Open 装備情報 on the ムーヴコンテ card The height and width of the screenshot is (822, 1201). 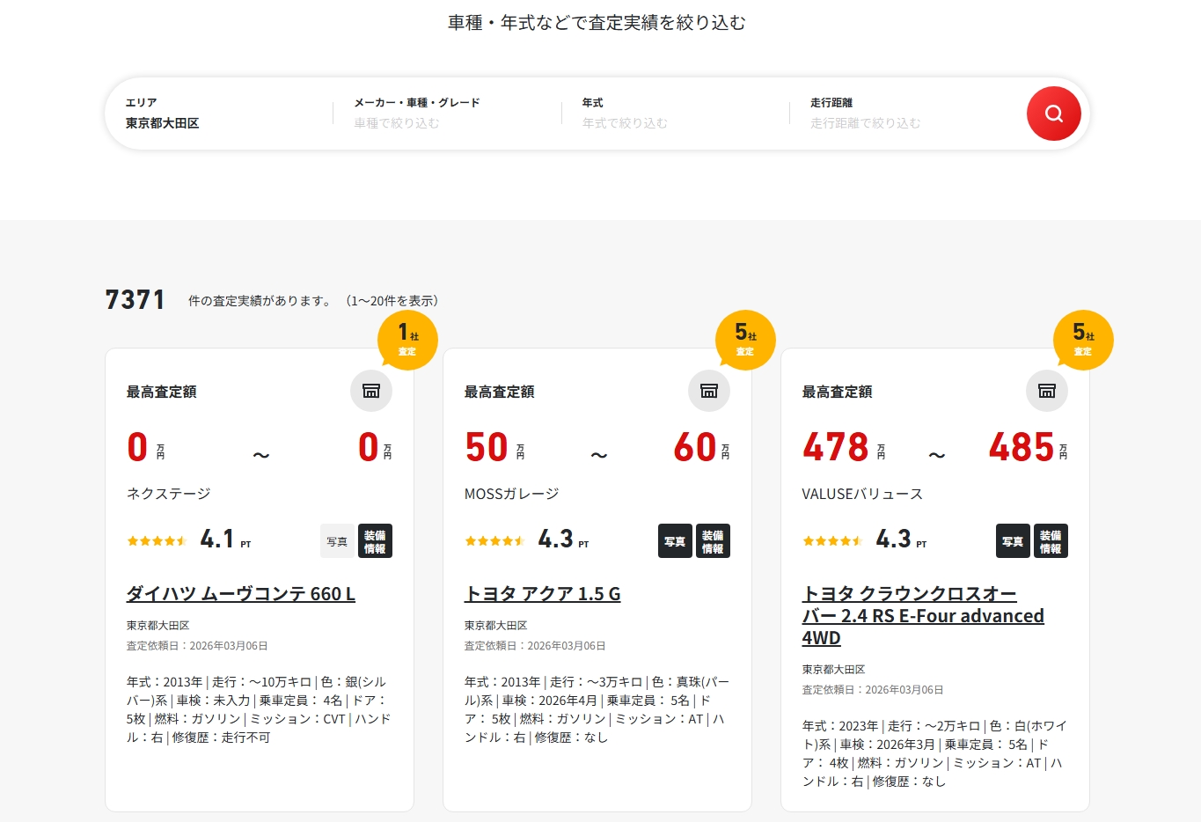tap(375, 541)
